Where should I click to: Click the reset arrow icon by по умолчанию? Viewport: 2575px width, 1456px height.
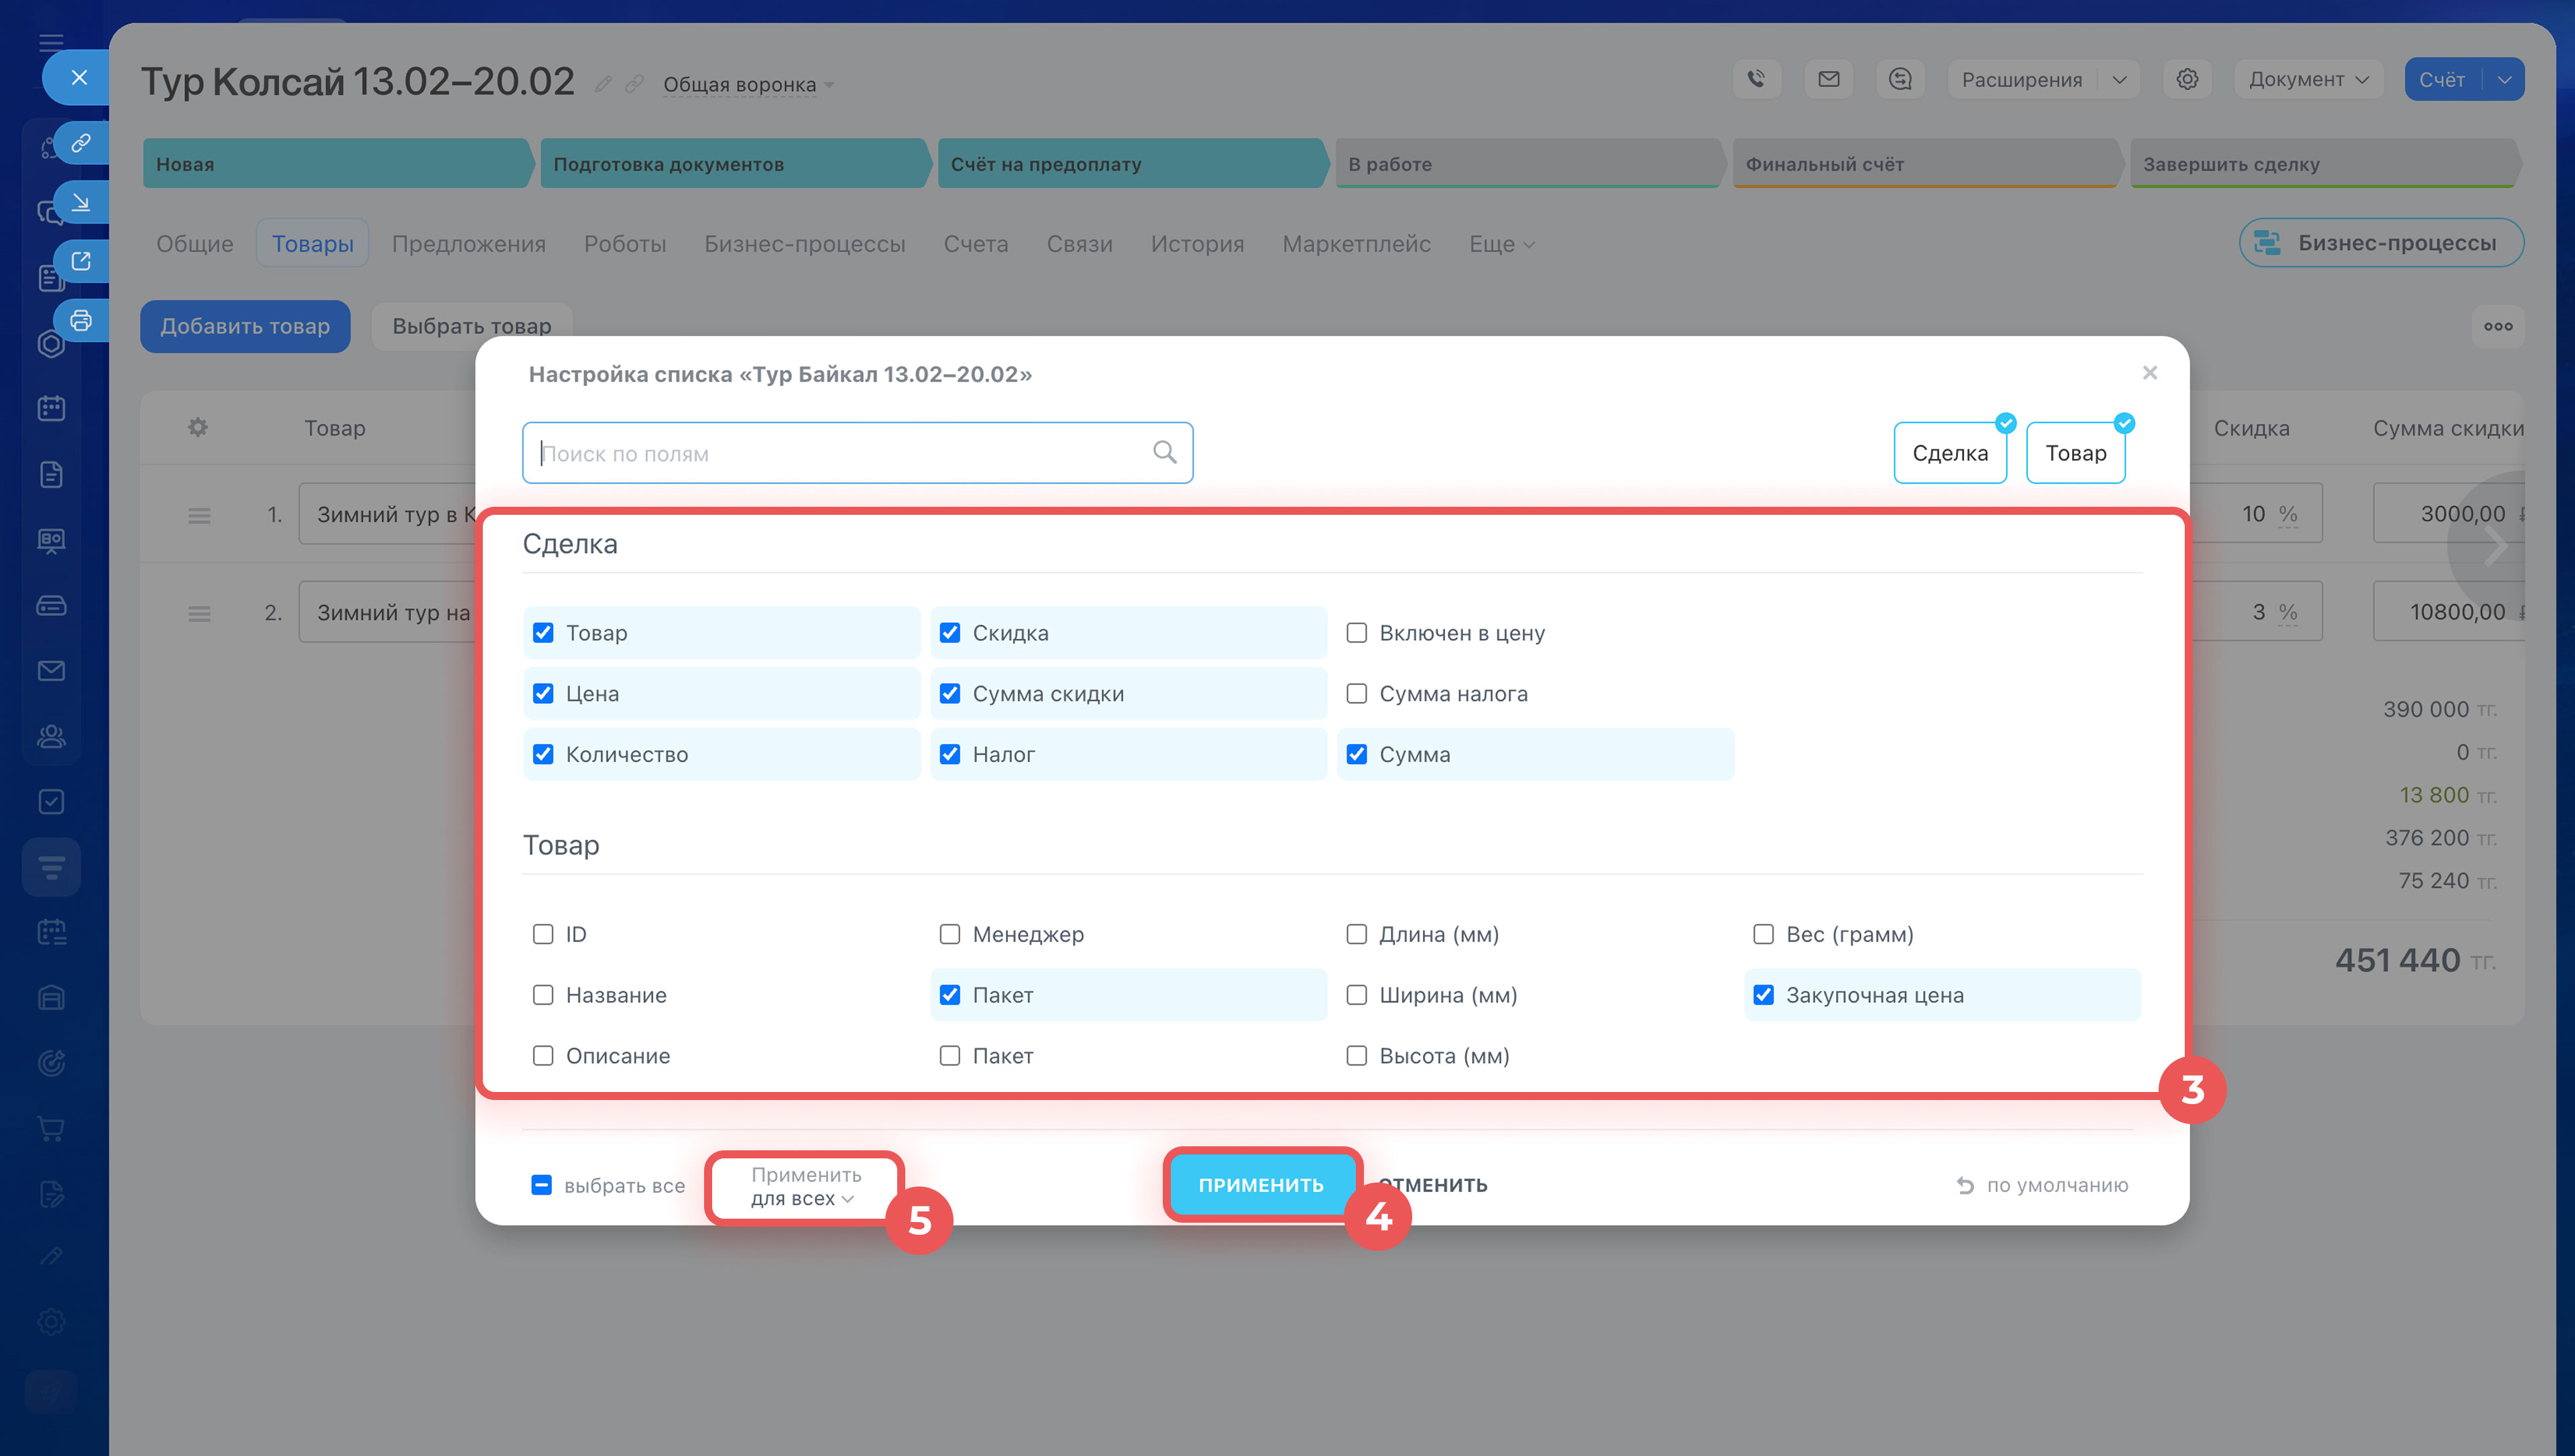tap(1965, 1185)
